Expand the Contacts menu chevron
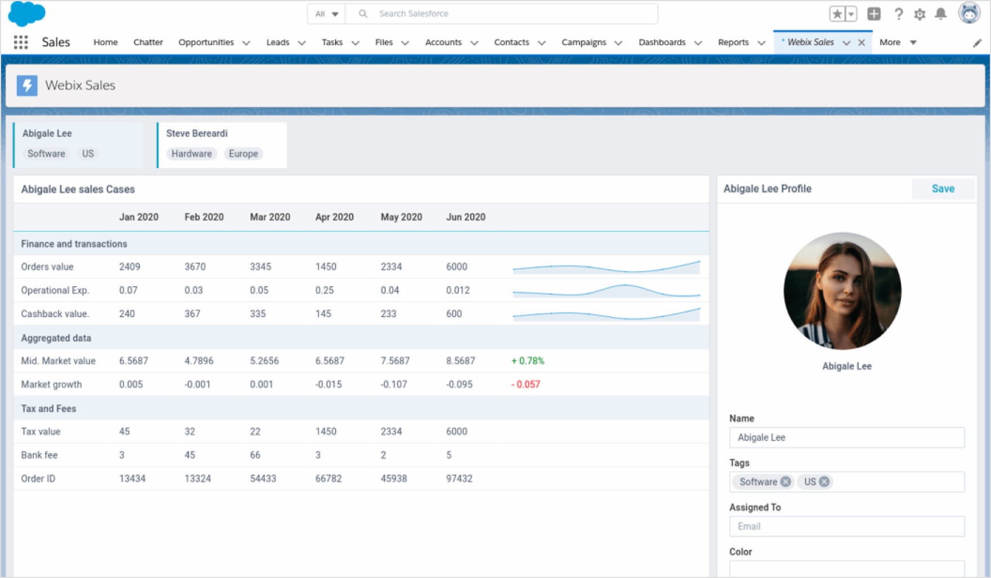Screen dimensions: 991x578 pyautogui.click(x=542, y=43)
